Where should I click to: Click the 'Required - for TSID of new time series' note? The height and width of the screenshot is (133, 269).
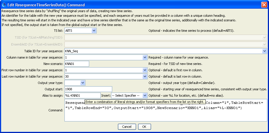[x=175, y=64]
